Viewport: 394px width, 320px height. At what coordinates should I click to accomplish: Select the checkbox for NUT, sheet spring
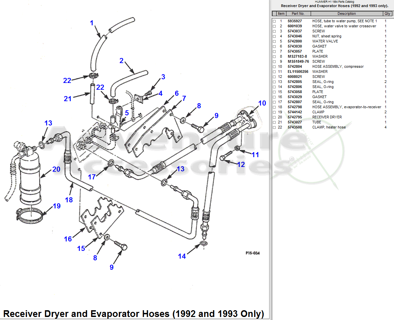click(x=274, y=36)
